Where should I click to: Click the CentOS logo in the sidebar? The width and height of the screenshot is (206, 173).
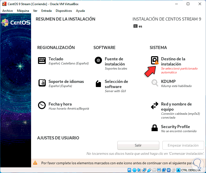coord(16,23)
